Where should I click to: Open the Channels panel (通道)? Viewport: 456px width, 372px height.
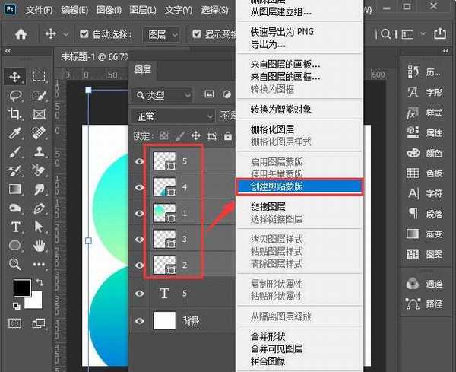click(426, 284)
